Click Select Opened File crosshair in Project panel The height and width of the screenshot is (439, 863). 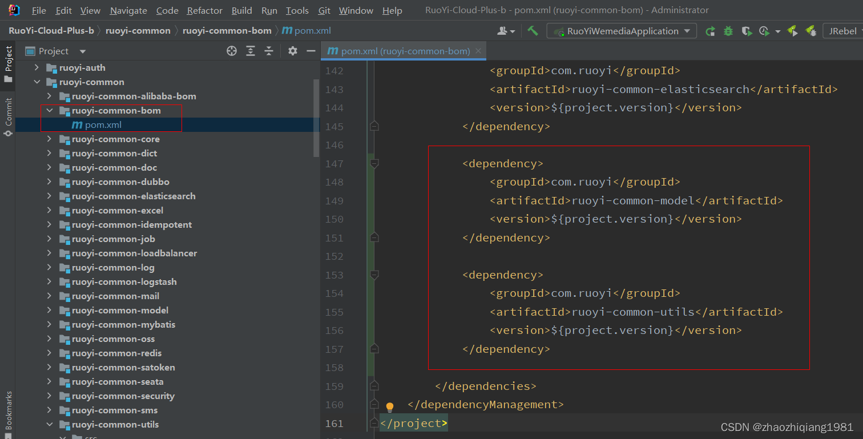[x=232, y=51]
